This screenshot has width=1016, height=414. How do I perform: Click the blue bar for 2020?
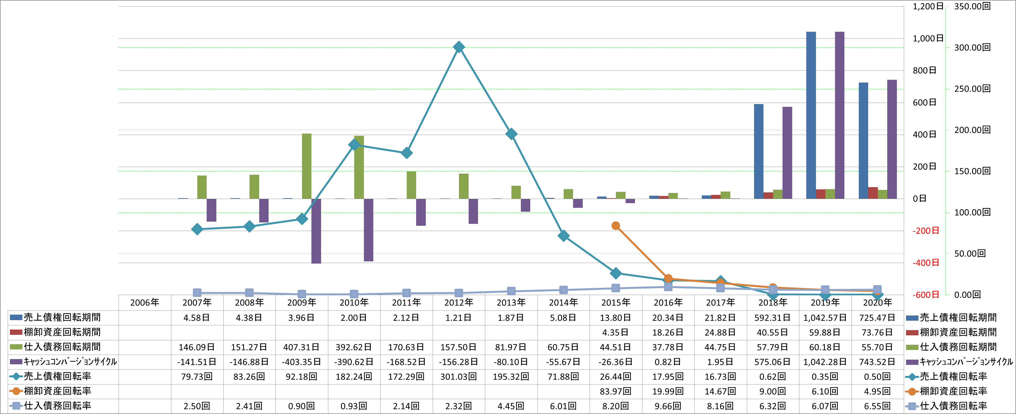click(863, 141)
